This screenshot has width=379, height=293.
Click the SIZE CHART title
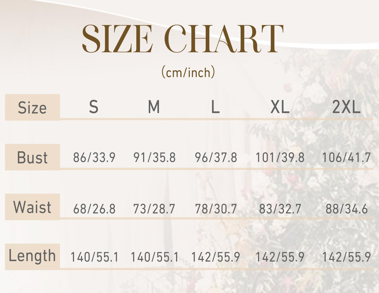[x=183, y=39]
